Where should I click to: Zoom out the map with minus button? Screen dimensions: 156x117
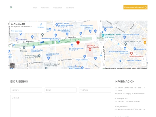[144, 64]
